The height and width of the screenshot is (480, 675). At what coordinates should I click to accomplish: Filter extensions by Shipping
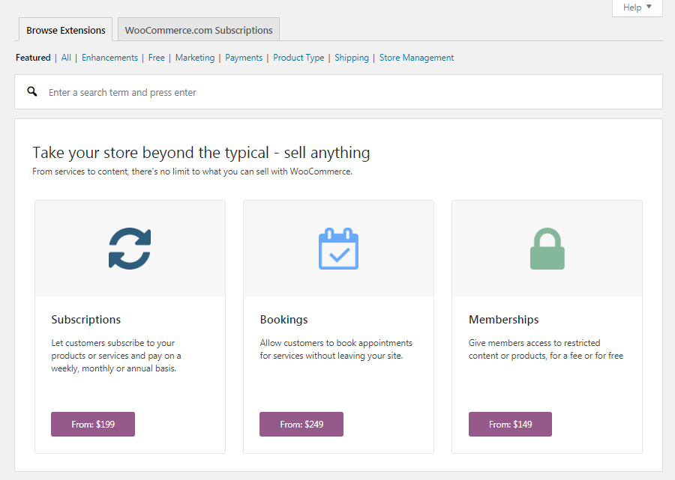tap(352, 57)
